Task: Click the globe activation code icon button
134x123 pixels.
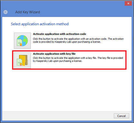Action: 22,41
